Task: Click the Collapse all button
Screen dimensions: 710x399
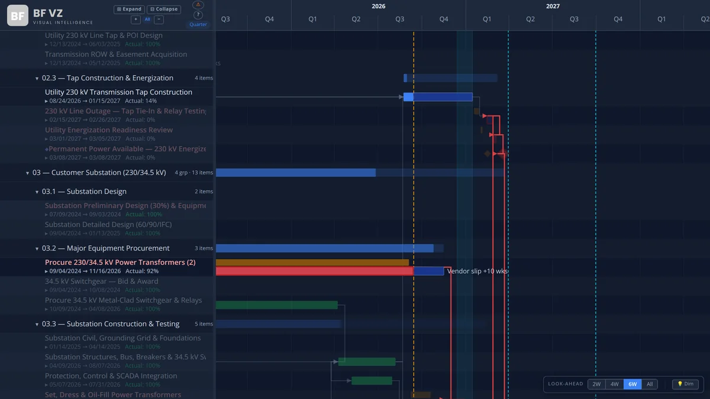Action: (164, 9)
